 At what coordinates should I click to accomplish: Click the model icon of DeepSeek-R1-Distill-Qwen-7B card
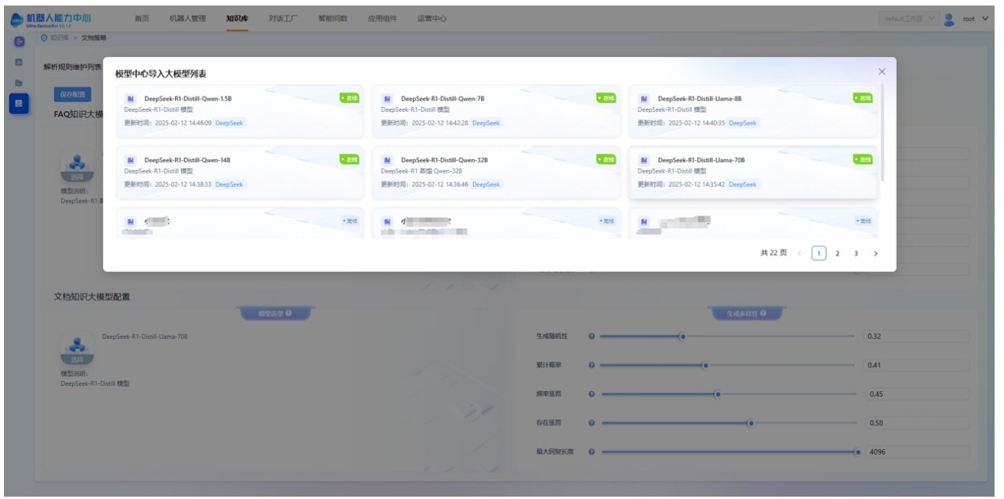point(387,99)
